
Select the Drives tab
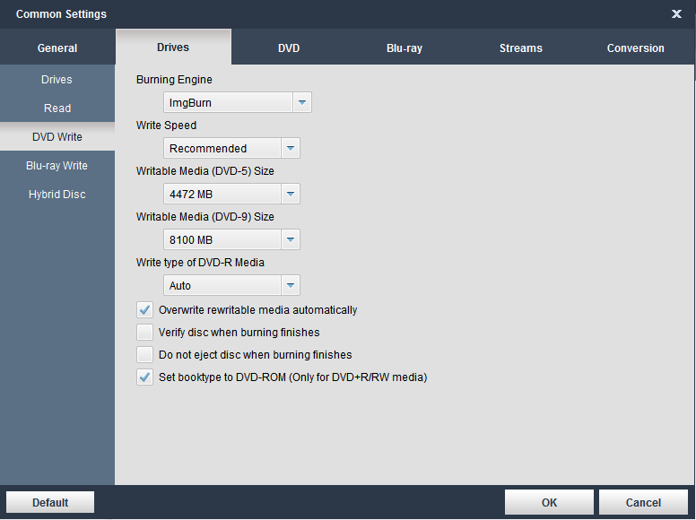point(173,47)
